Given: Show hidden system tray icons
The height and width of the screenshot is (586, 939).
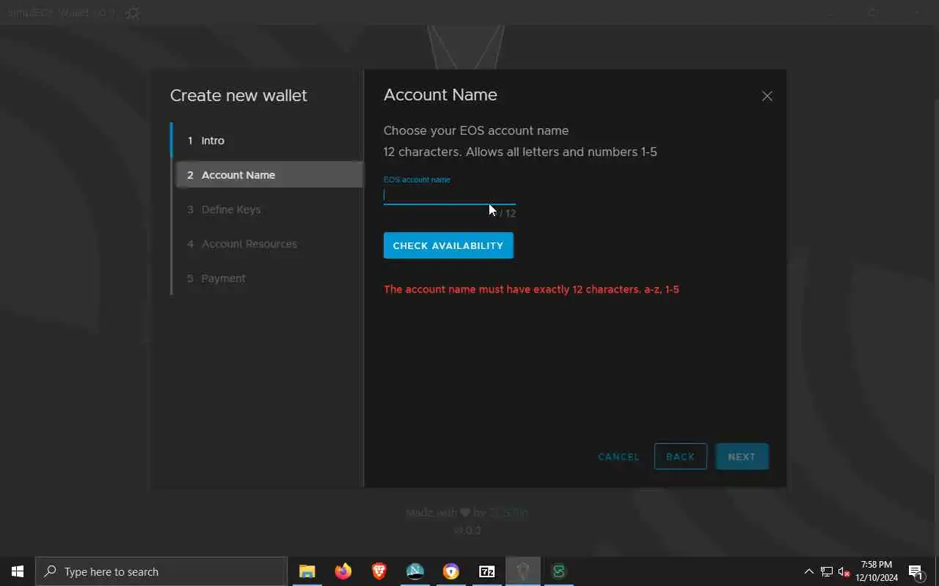Looking at the screenshot, I should [808, 571].
